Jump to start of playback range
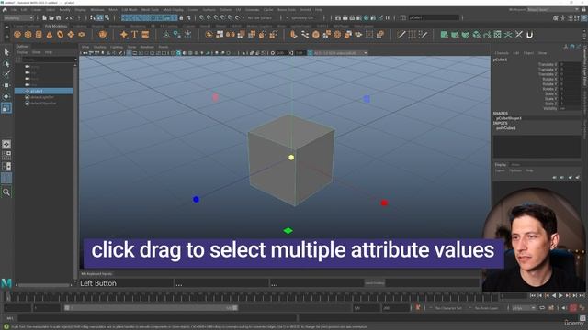588x330 pixels. pyautogui.click(x=533, y=296)
